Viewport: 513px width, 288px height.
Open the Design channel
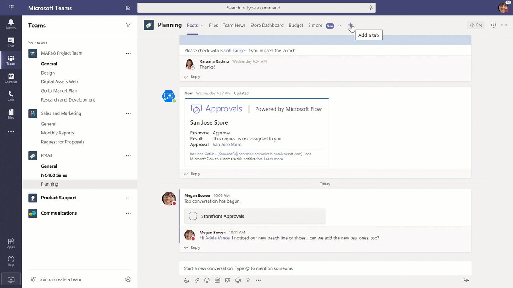[x=48, y=73]
